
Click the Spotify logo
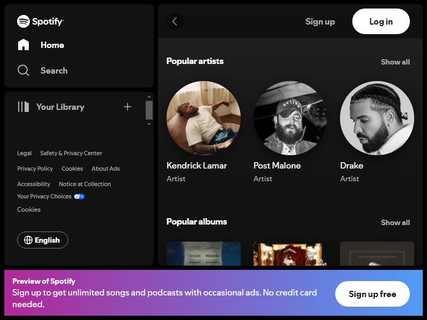click(x=41, y=21)
